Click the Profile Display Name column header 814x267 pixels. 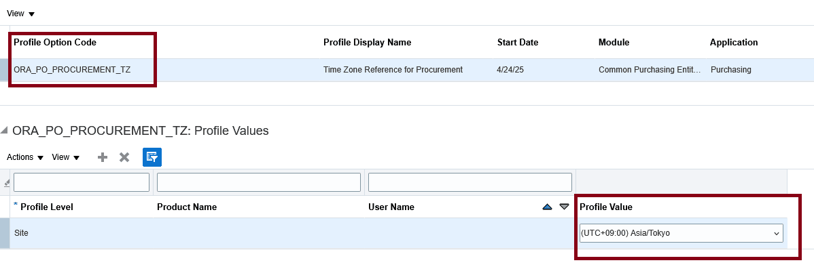pyautogui.click(x=367, y=43)
